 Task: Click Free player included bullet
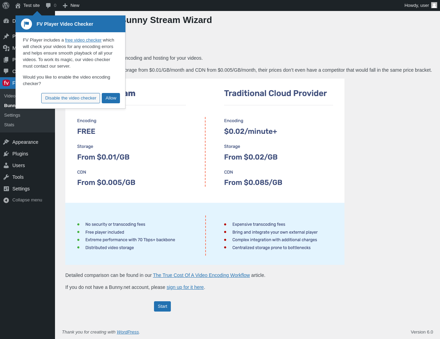point(105,232)
